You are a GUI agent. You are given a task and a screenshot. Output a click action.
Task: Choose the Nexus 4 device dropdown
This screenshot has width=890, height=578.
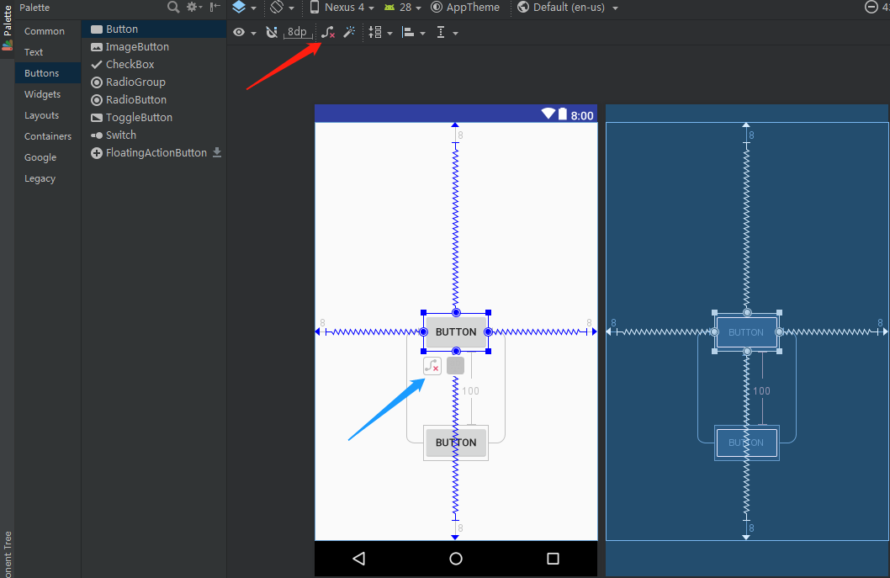pos(342,8)
